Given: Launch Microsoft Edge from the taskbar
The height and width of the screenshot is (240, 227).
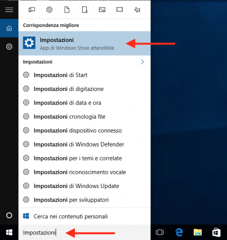Looking at the screenshot, I should click(179, 232).
